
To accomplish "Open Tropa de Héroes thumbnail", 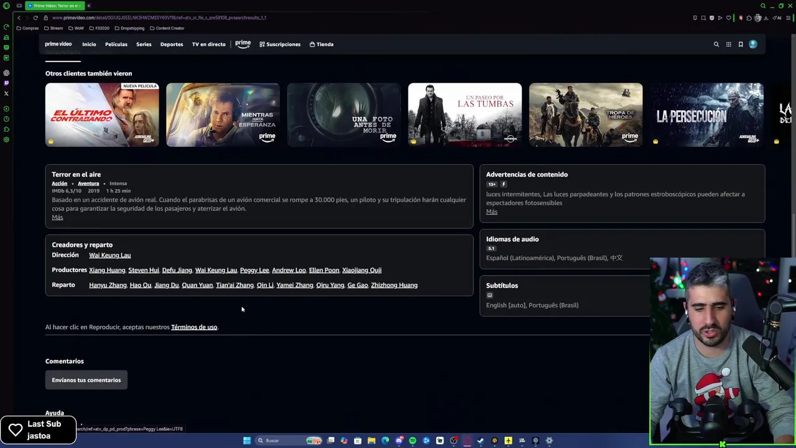I will pyautogui.click(x=586, y=115).
